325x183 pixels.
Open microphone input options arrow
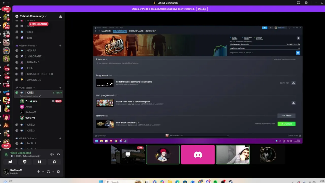click(43, 172)
